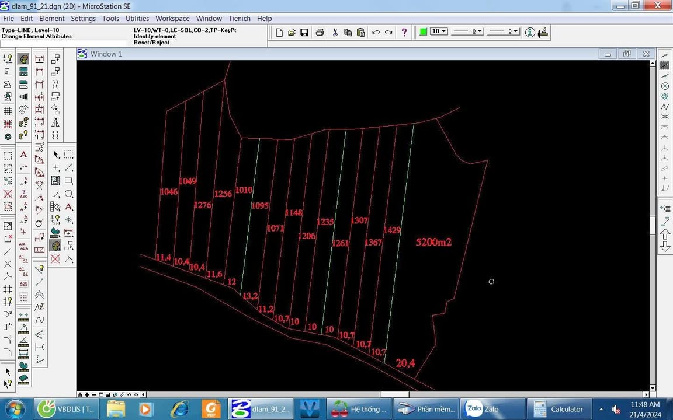
Task: Switch to Calculator in the taskbar
Action: 559,409
